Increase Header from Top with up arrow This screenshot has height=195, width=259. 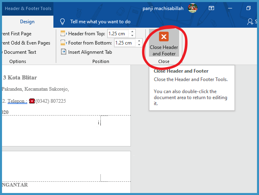132,32
